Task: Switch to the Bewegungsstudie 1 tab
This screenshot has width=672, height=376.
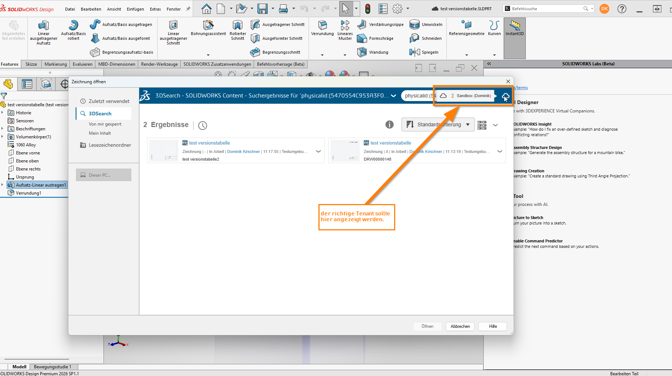Action: click(52, 367)
